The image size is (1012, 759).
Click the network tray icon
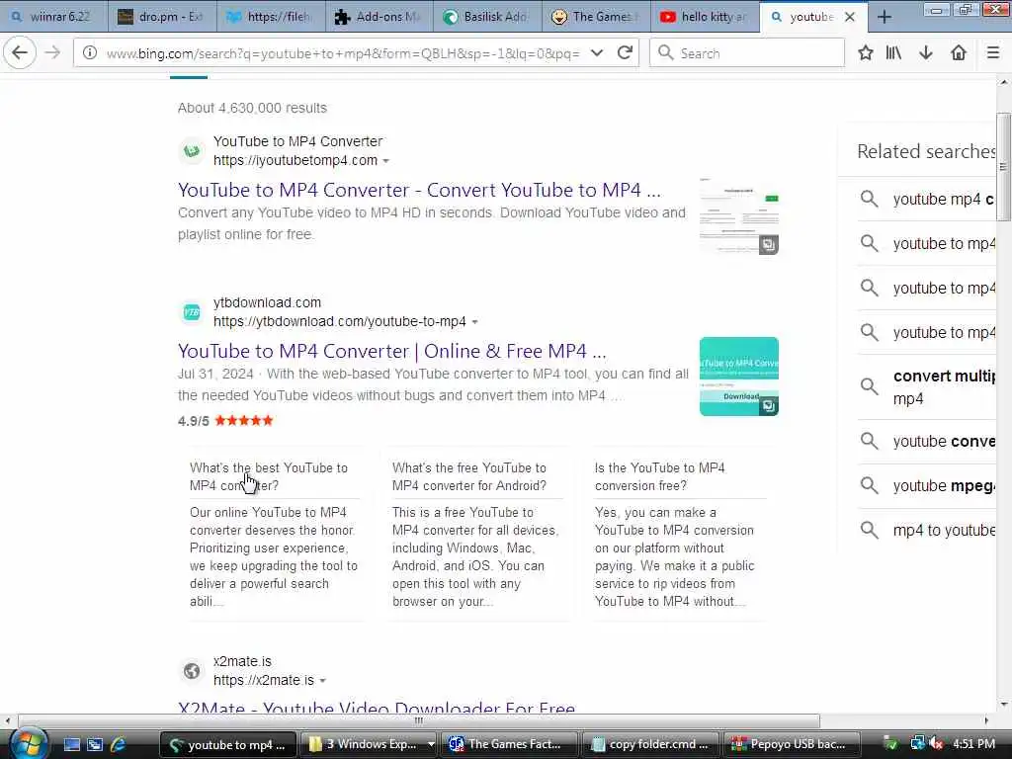click(x=917, y=744)
